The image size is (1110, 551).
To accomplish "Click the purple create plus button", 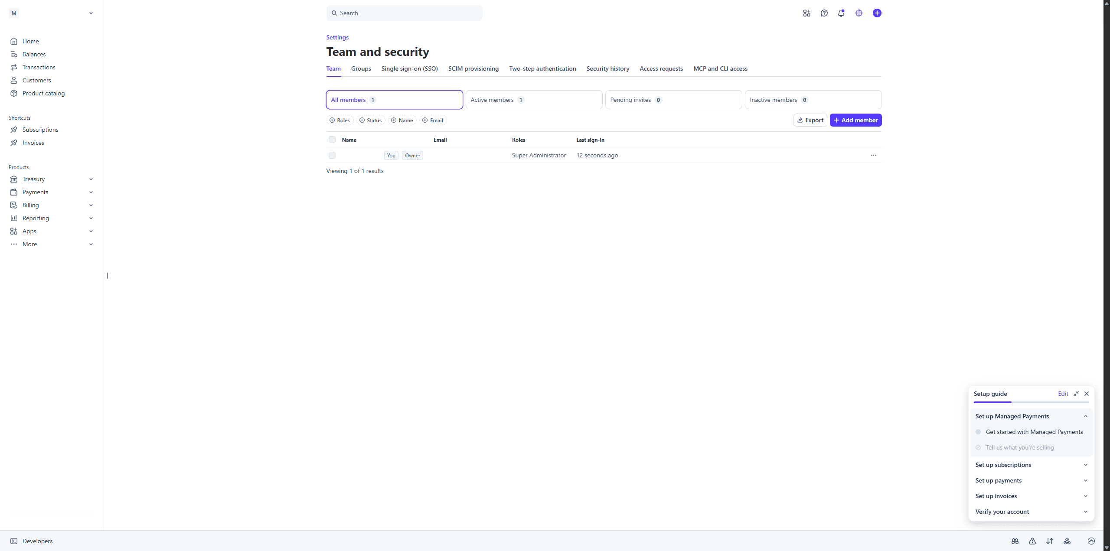I will (877, 13).
